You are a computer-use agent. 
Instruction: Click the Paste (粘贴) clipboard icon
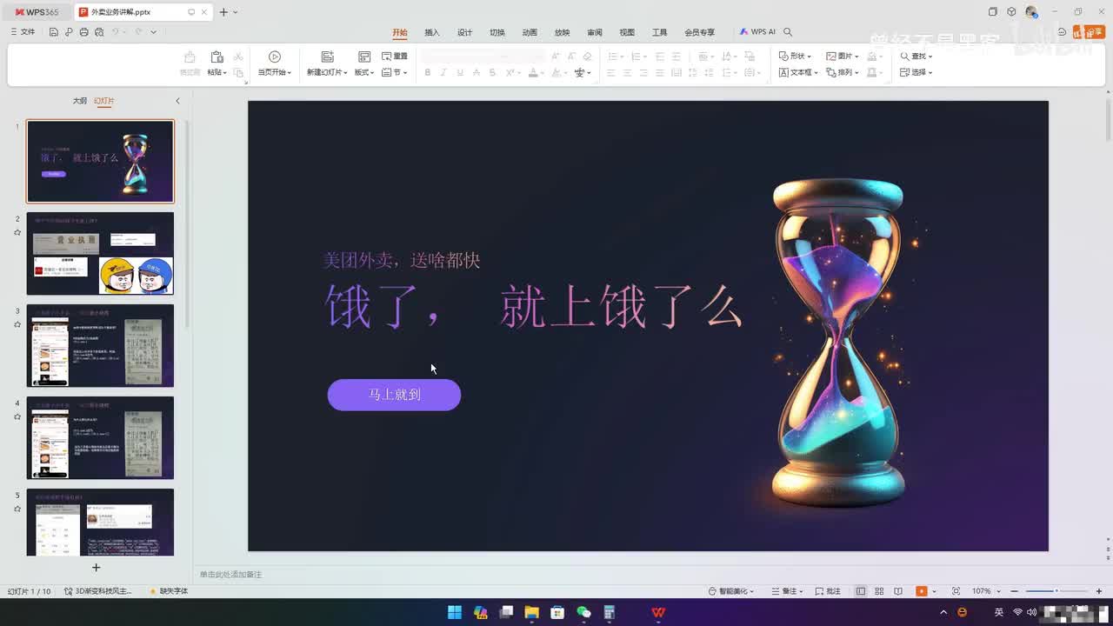click(217, 57)
